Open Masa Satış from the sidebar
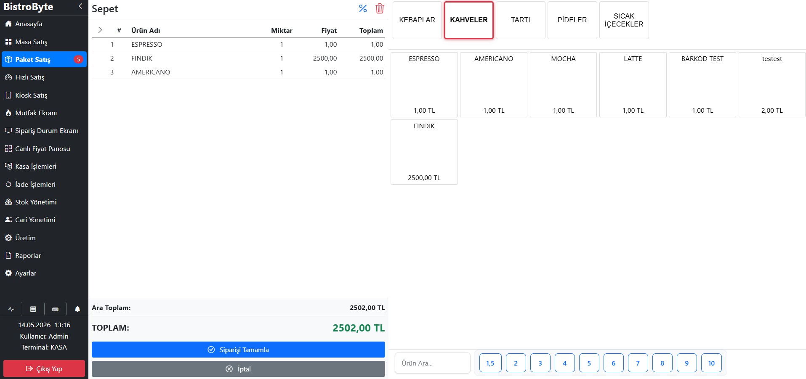Image resolution: width=806 pixels, height=379 pixels. pos(44,42)
